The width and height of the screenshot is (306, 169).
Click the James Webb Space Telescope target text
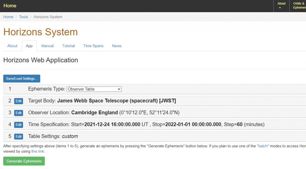point(117,101)
